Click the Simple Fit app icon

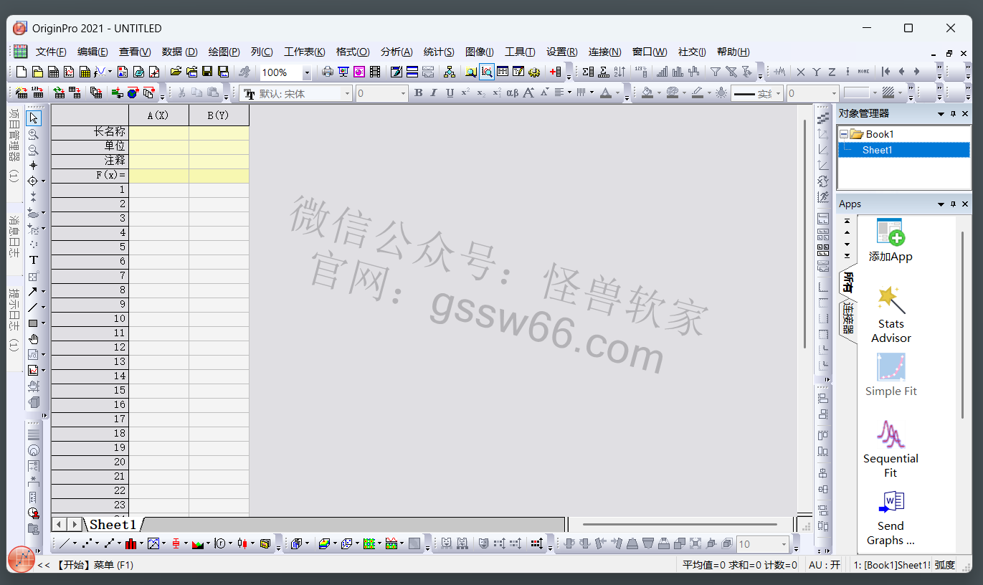[891, 375]
